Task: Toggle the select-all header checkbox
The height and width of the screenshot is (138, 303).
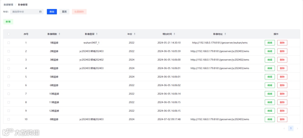Action: [x=9, y=34]
